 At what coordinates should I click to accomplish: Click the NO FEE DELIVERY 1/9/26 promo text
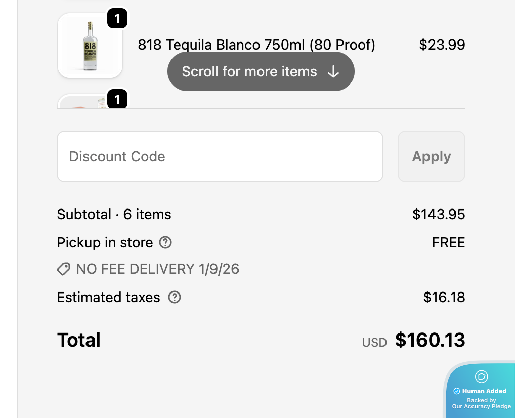coord(157,269)
